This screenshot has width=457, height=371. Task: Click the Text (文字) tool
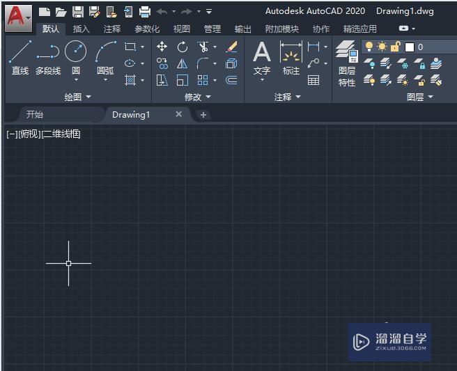[x=262, y=58]
